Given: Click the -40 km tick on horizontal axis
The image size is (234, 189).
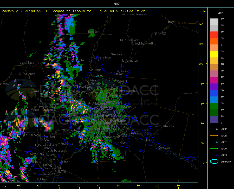Looking at the screenshot, I should point(19,186).
